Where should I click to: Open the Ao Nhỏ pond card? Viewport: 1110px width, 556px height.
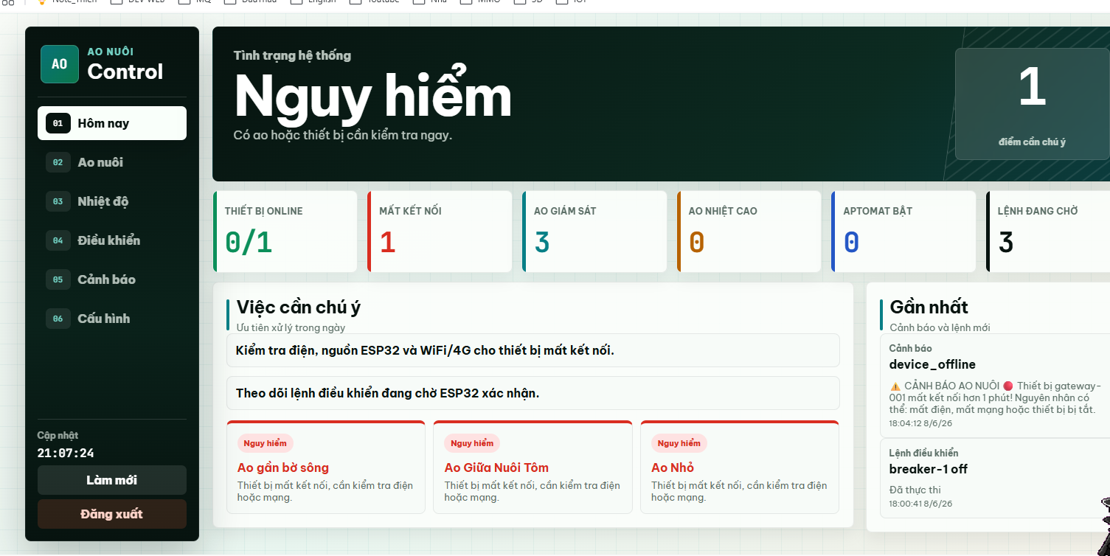(x=740, y=467)
